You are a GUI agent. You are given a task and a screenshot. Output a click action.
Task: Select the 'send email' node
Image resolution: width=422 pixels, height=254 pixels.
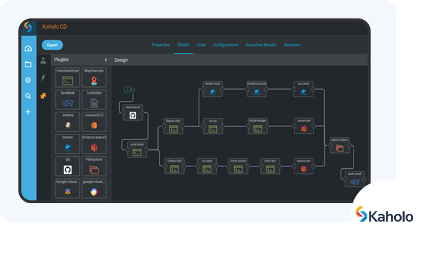point(355,180)
